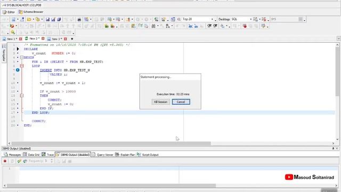
Task: Open the Explain Plan tab
Action: (x=125, y=155)
